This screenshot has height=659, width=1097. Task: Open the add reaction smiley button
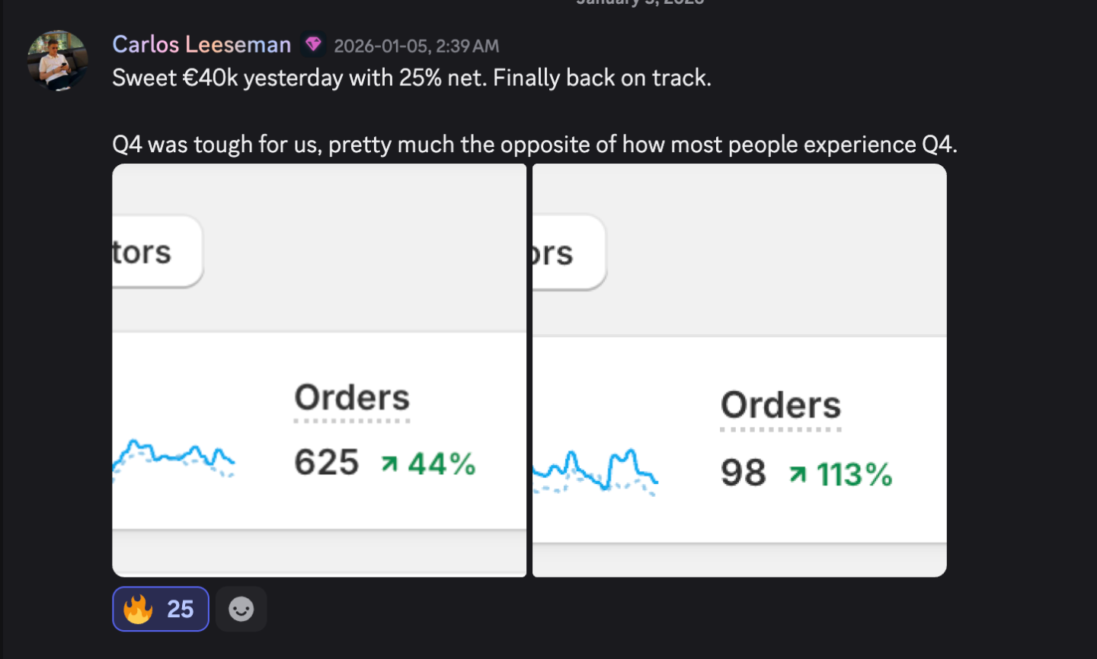pyautogui.click(x=241, y=609)
